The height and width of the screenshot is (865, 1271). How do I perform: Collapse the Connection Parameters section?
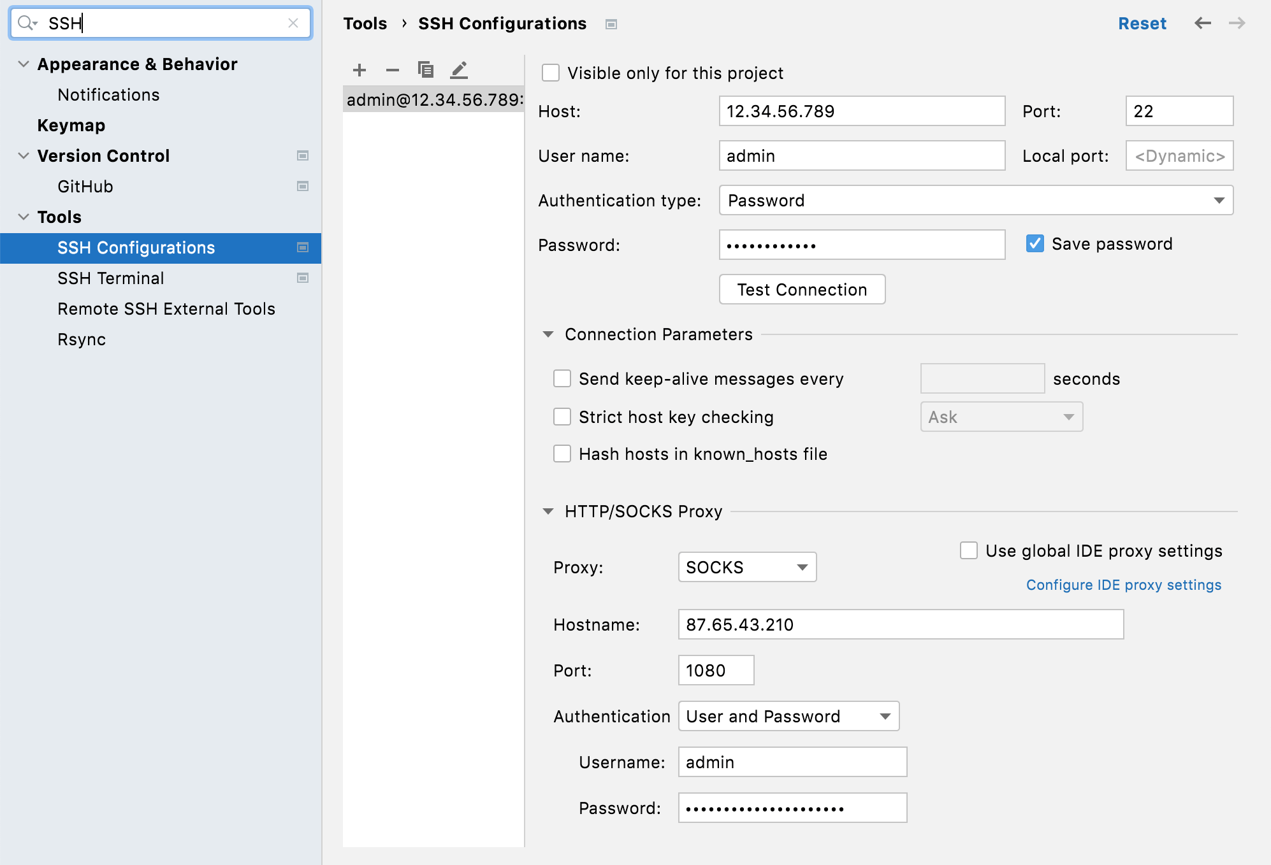pos(548,334)
